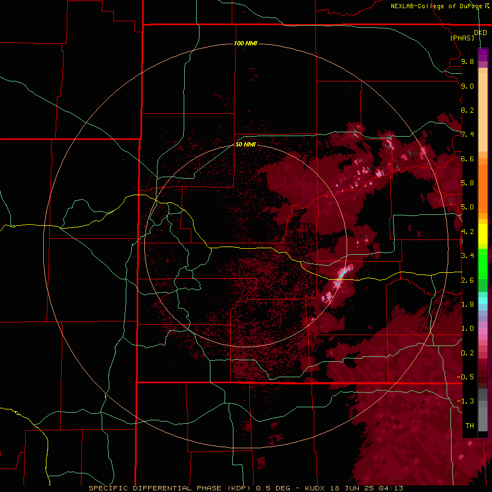Click the 8.2 value on the color scale
Screen dimensions: 492x492
click(467, 110)
